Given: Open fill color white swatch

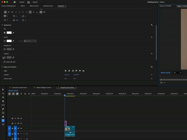Looking at the screenshot, I should pyautogui.click(x=9, y=33).
